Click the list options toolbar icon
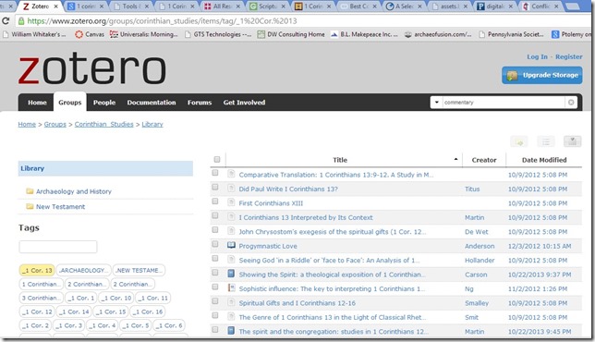Viewport: 595px width, 342px height. (546, 141)
